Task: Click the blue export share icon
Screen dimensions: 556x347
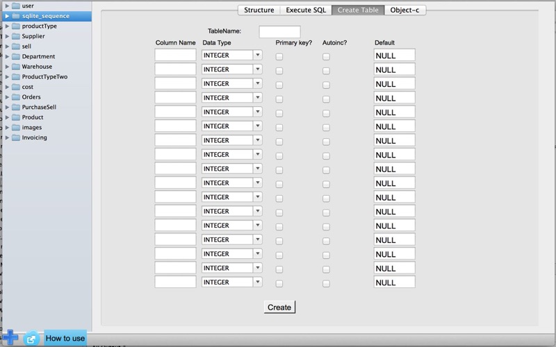Action: (x=31, y=339)
